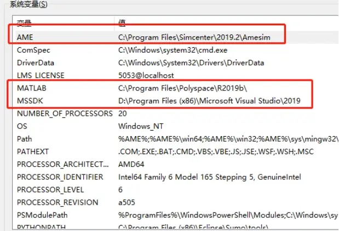Select the MSSDK variable name

(30, 101)
